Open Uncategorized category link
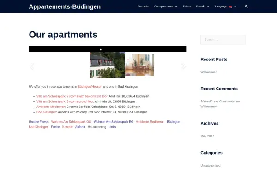Viewport: 277px width, 173px height. click(211, 166)
